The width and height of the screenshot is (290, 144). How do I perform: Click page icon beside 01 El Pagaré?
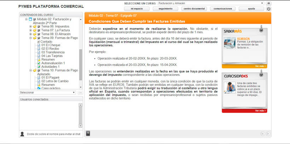coord(39,78)
